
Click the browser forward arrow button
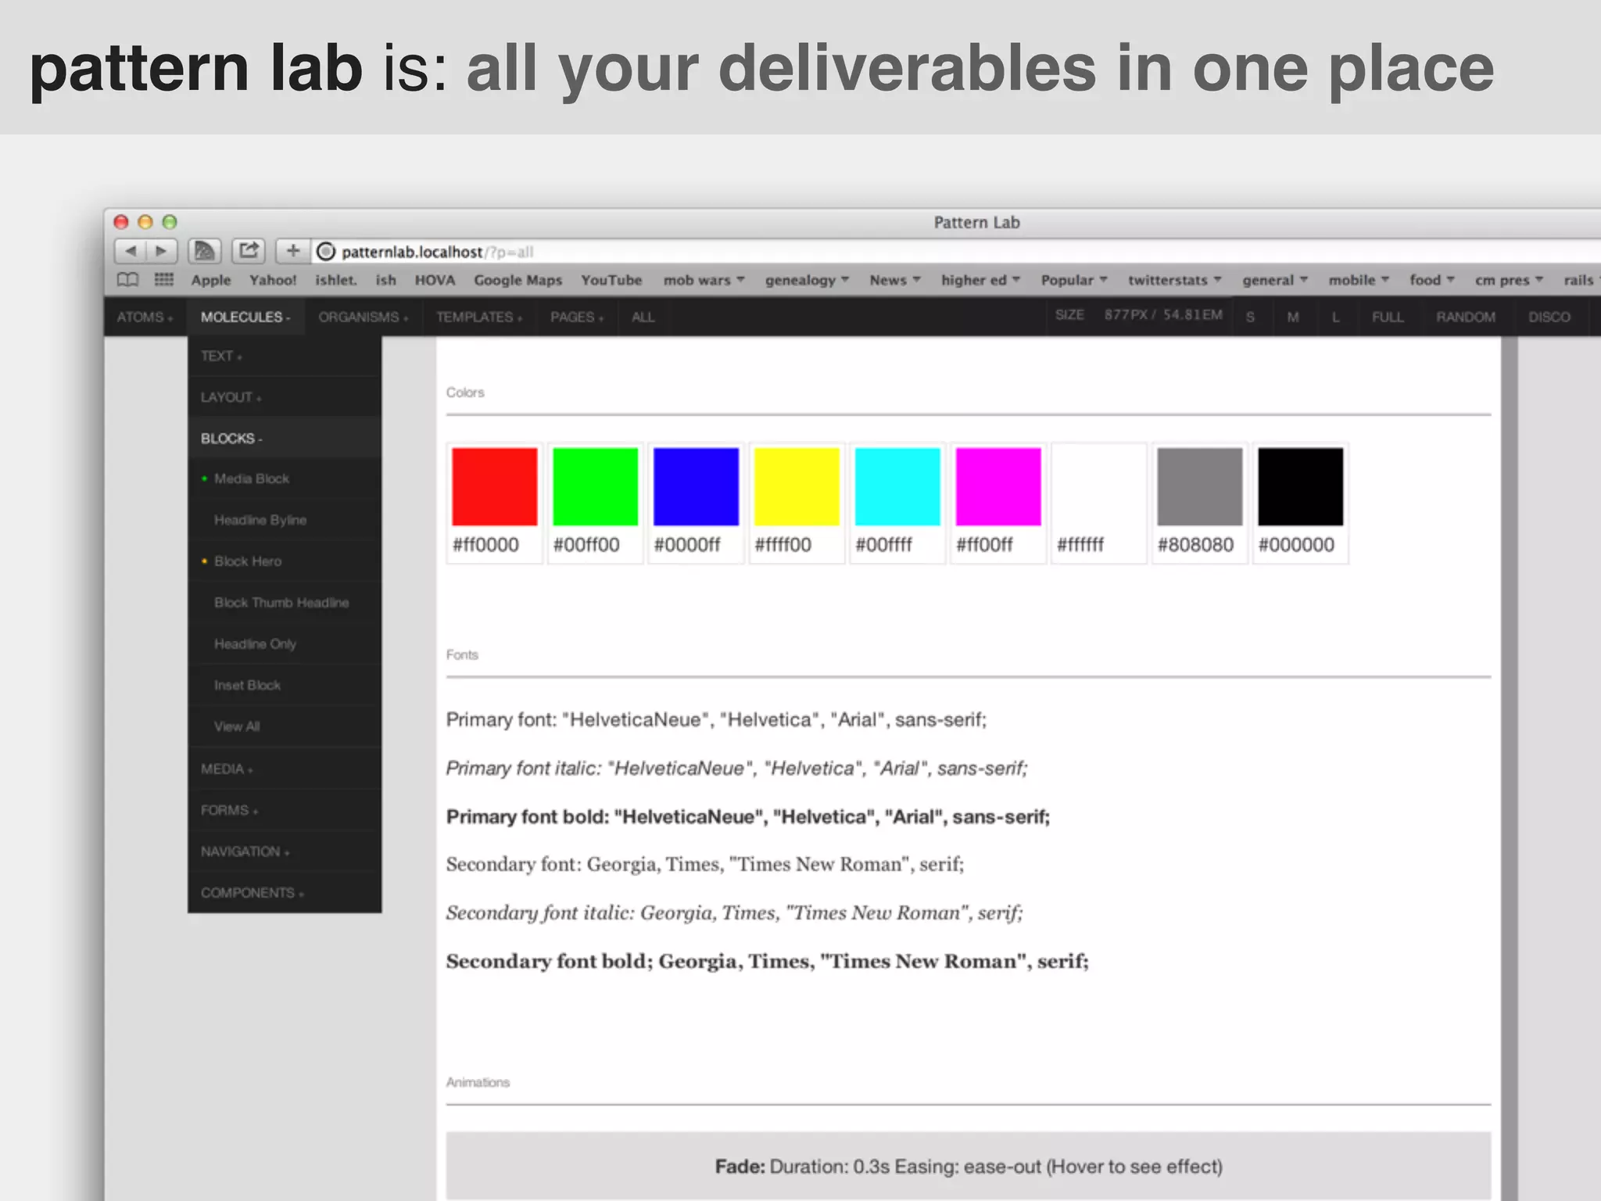coord(162,251)
